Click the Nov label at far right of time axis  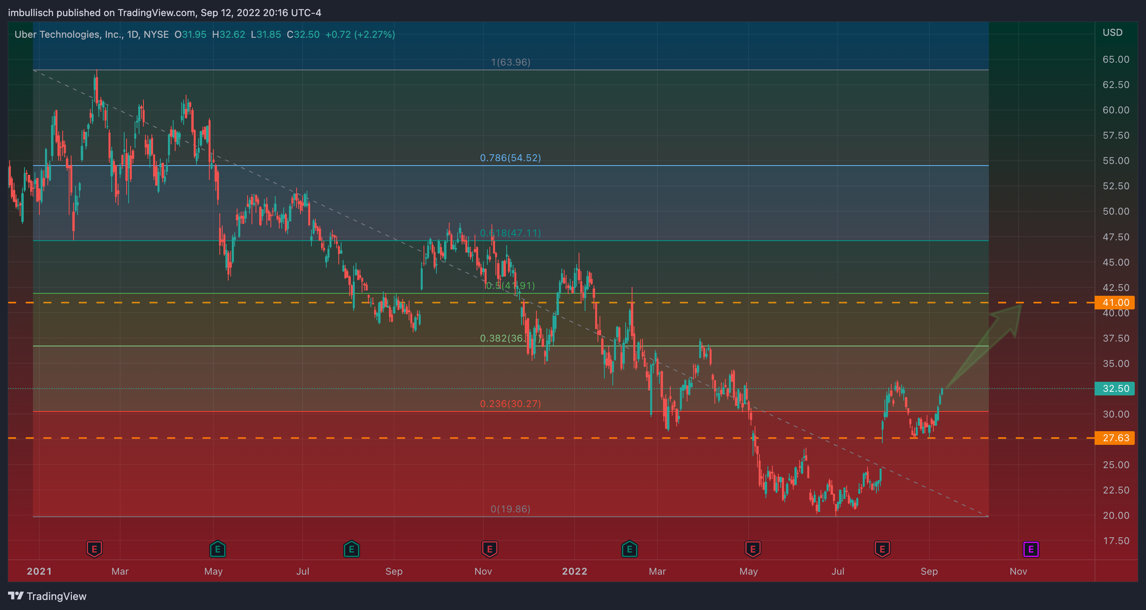pos(1018,571)
